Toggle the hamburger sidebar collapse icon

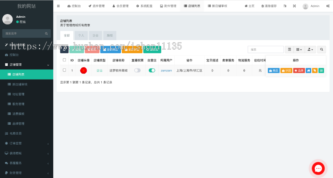(x=58, y=6)
